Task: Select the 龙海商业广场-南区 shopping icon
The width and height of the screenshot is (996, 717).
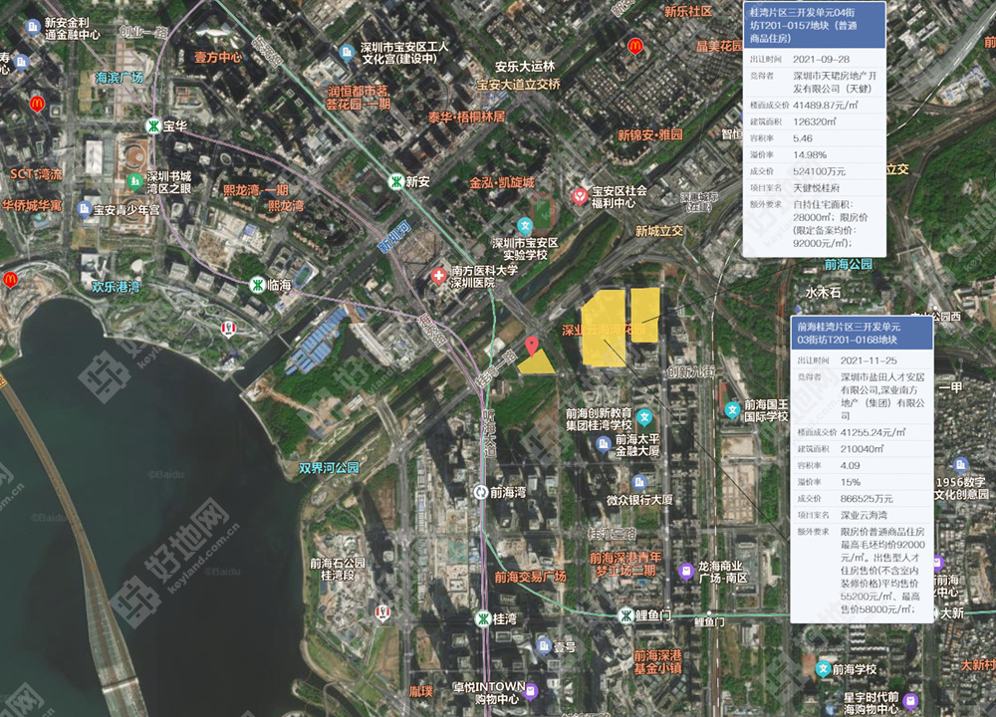Action: coord(686,571)
